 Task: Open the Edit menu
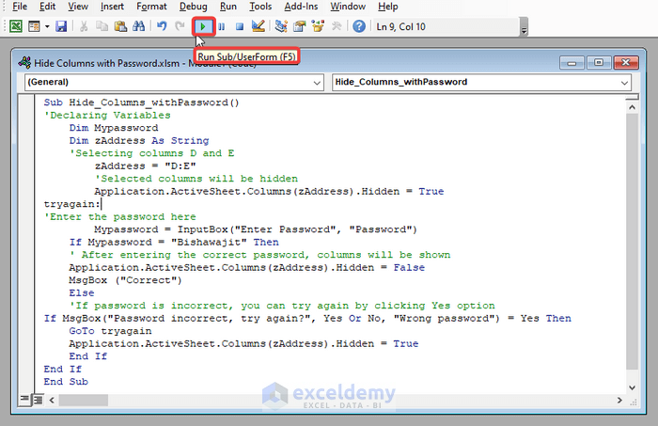[x=47, y=7]
